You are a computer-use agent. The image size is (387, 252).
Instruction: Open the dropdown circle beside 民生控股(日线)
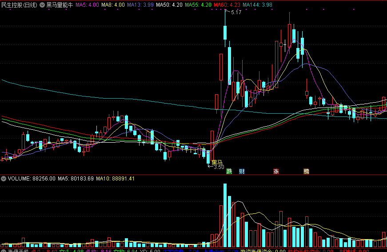click(x=42, y=5)
